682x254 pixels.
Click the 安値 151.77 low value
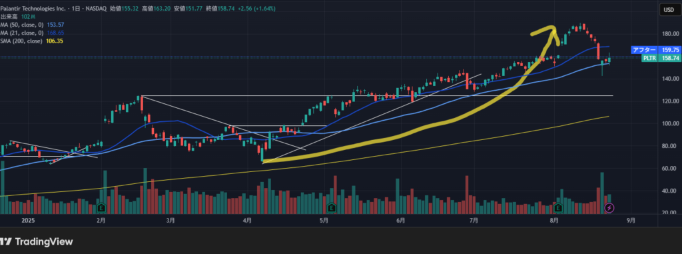pos(188,9)
